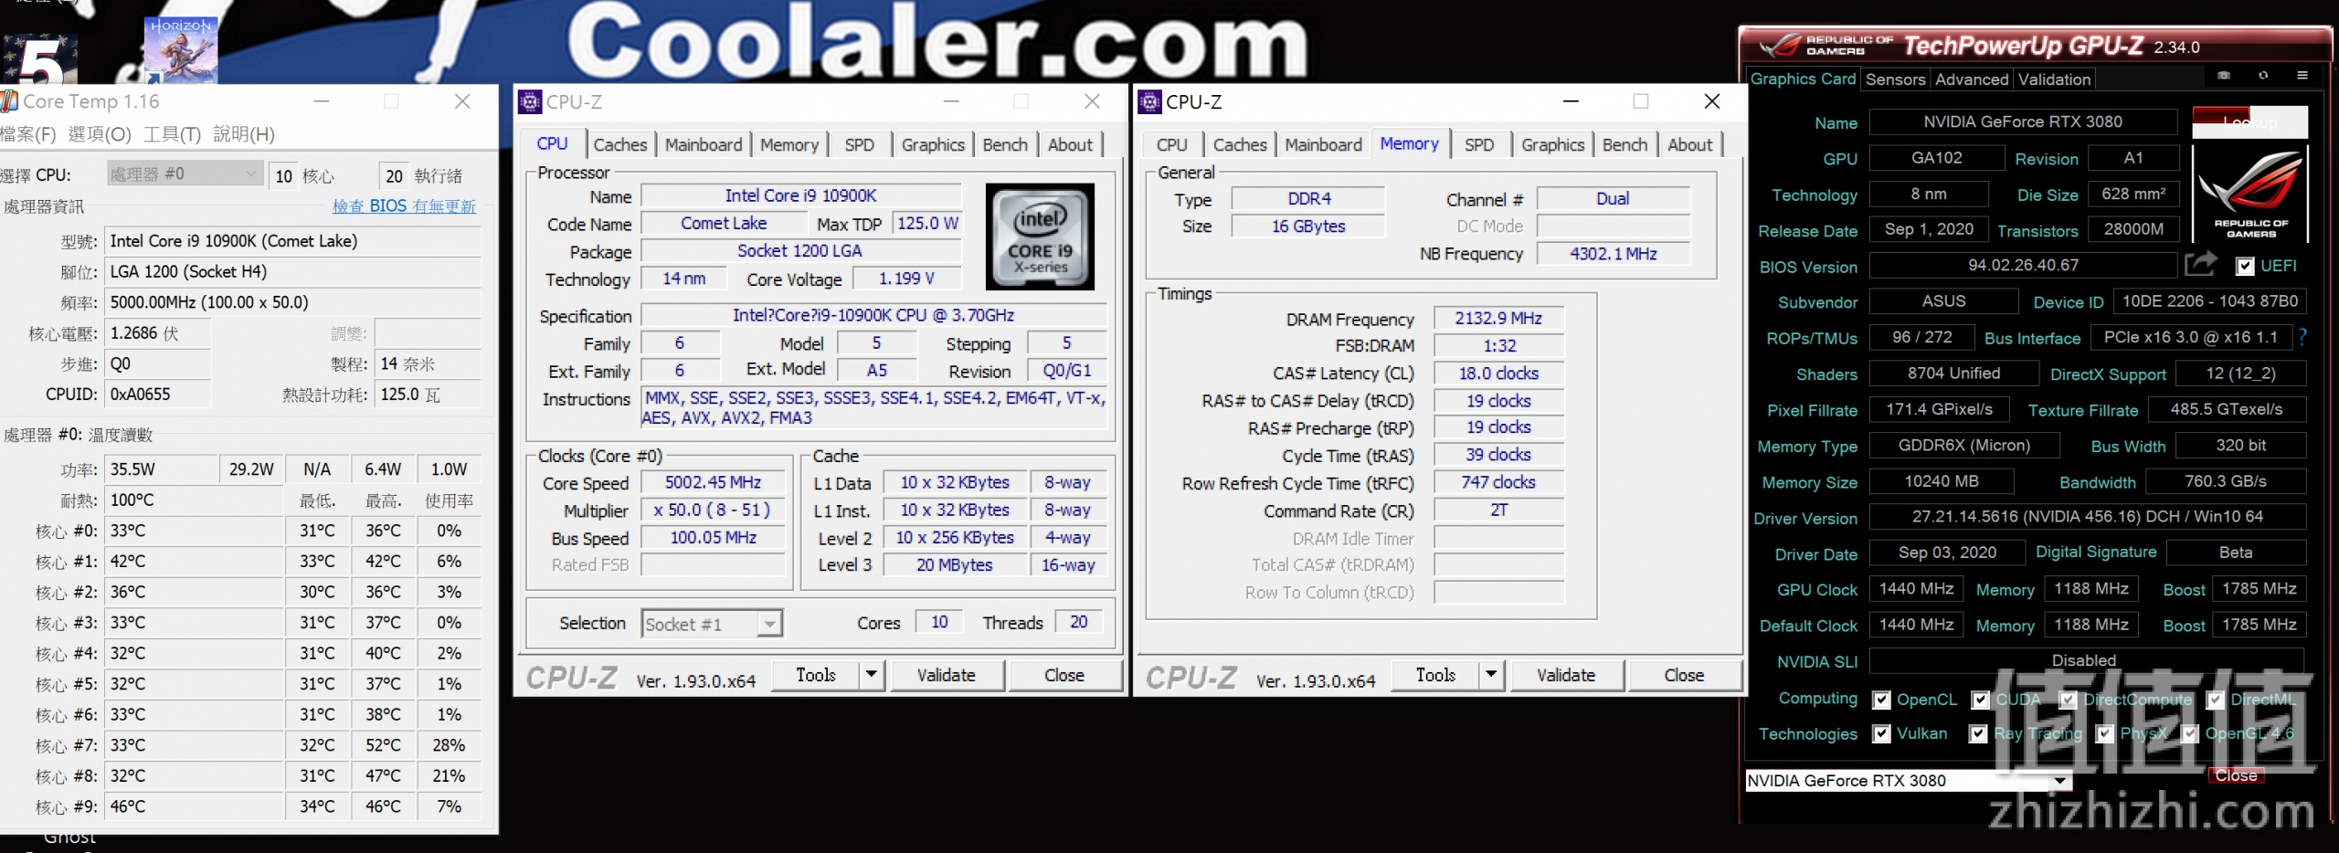The height and width of the screenshot is (853, 2339).
Task: Open the GPU-Z hamburger menu
Action: click(2302, 76)
